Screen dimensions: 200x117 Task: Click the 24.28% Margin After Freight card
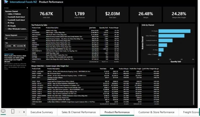pos(179,15)
